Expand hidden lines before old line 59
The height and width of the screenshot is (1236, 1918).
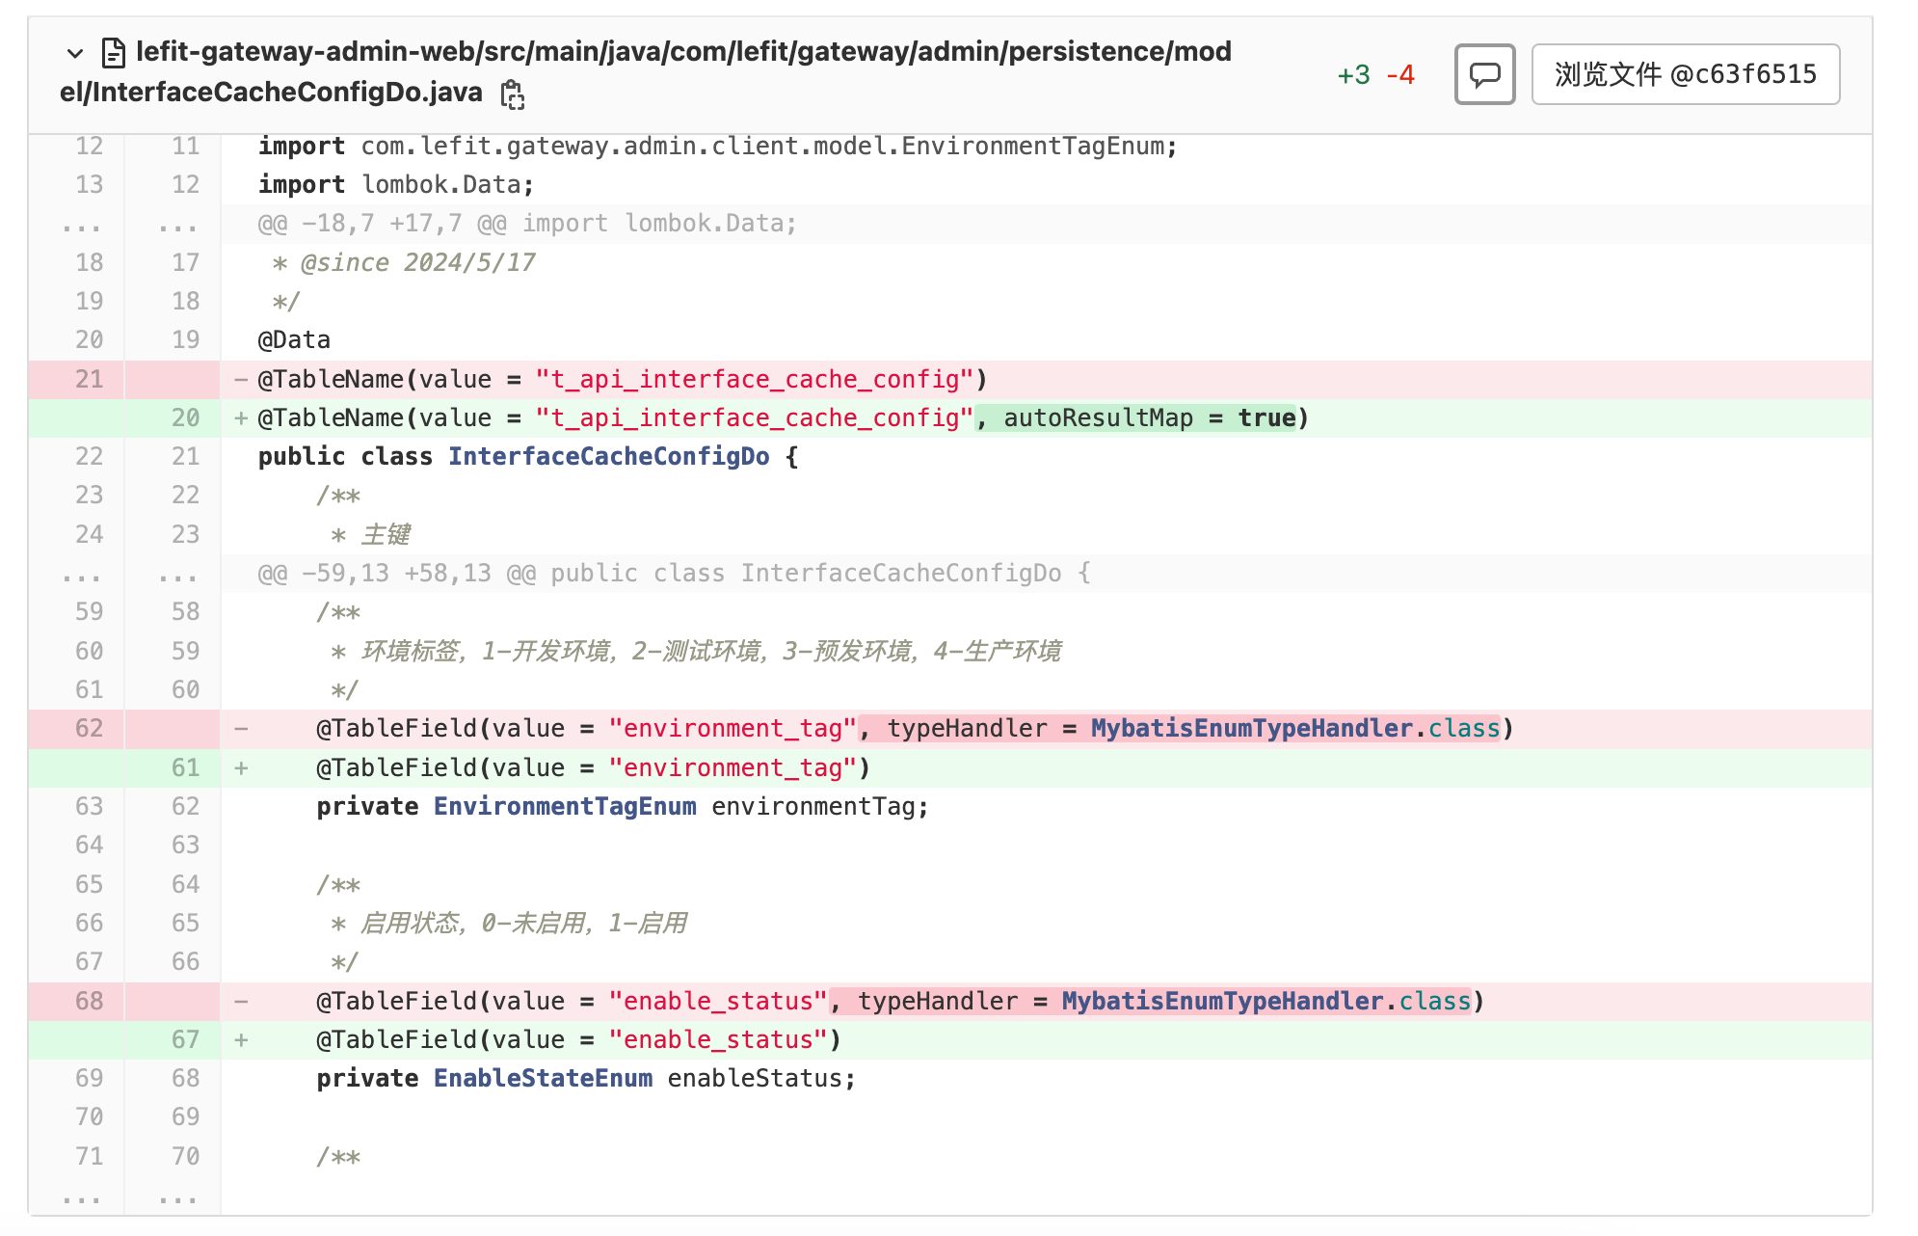click(82, 575)
